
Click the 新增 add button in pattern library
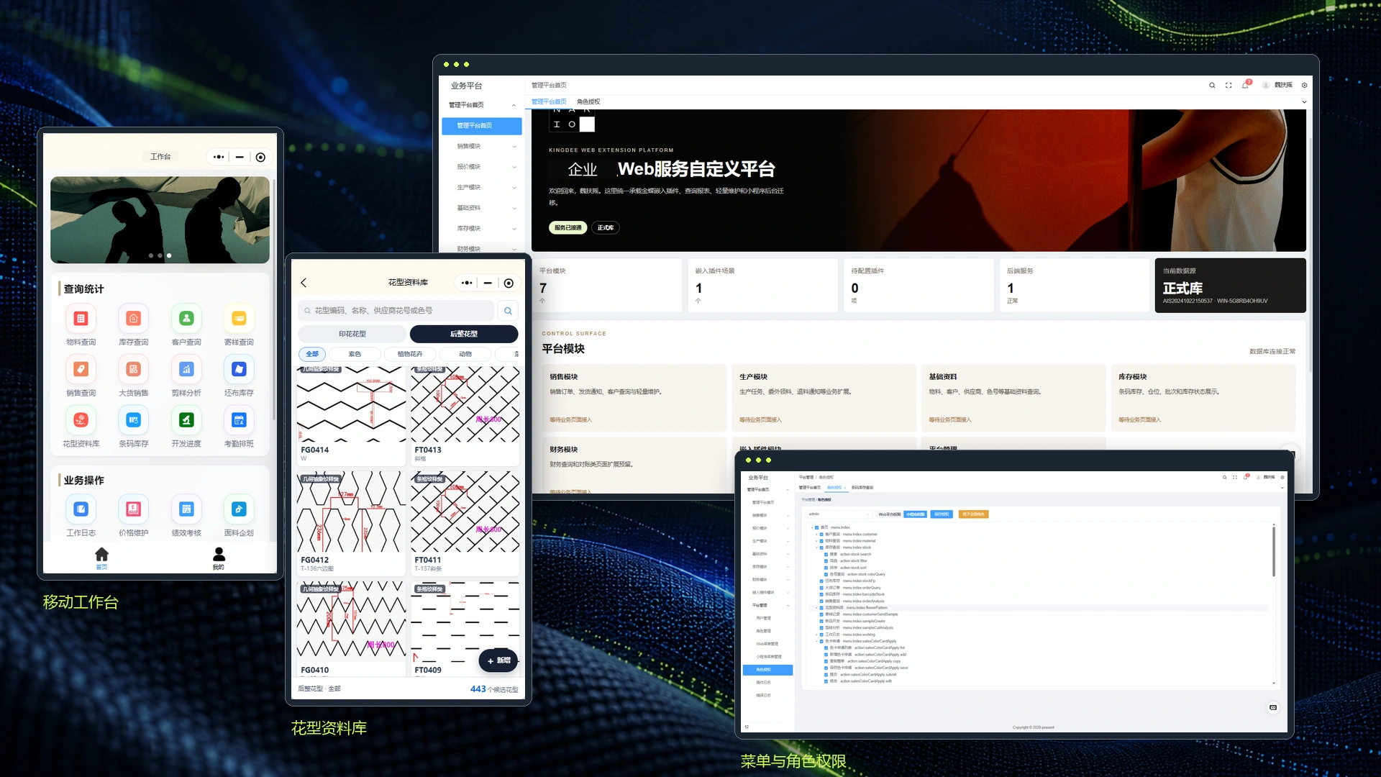(x=498, y=660)
